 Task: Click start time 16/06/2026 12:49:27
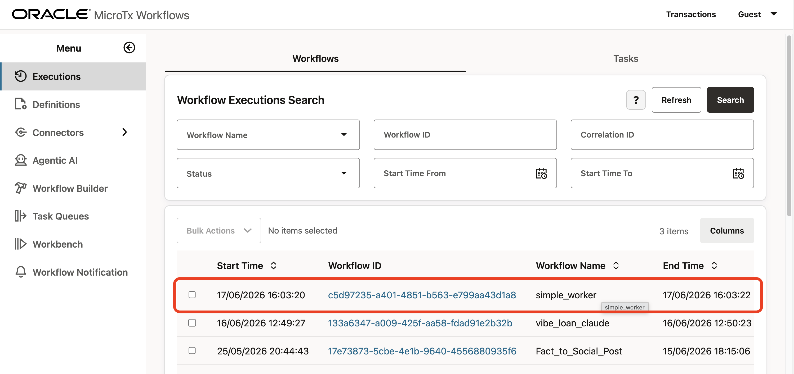(261, 323)
